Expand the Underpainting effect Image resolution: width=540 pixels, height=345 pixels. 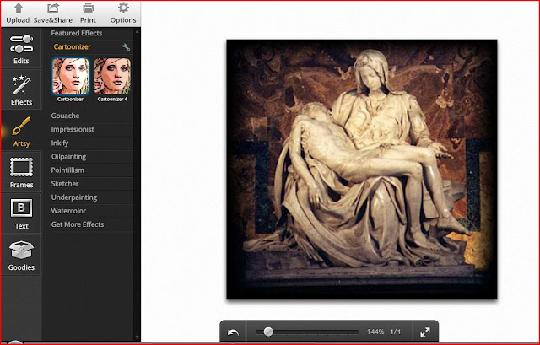pos(74,197)
